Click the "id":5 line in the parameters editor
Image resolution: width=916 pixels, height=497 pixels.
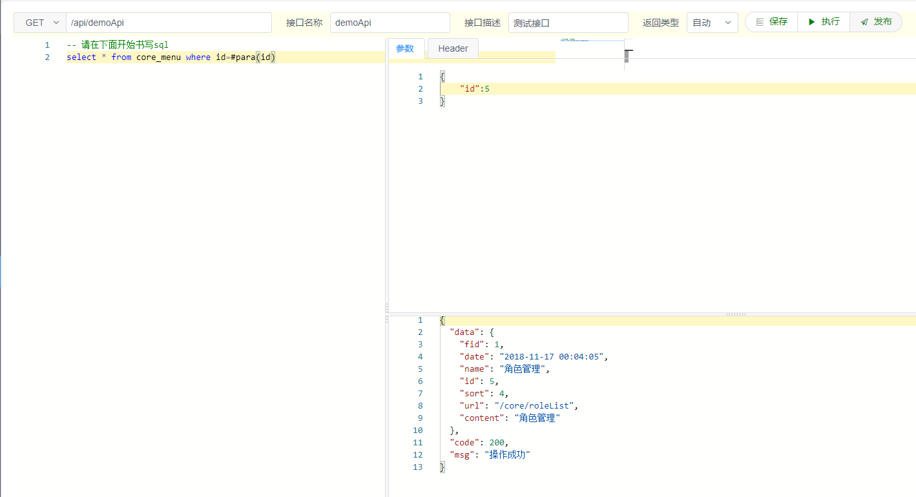(475, 89)
